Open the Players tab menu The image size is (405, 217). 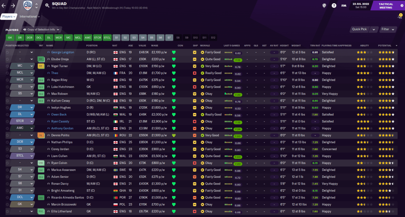9,17
